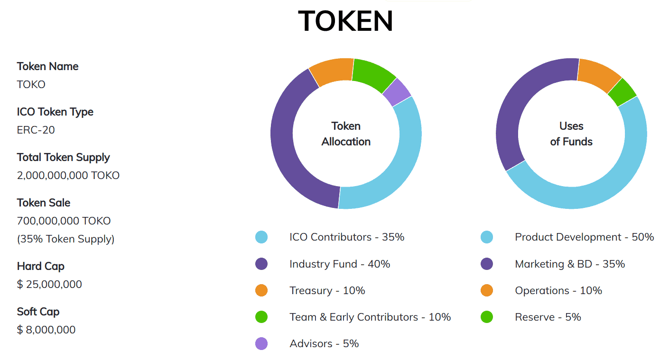This screenshot has width=669, height=359.
Task: Click the Total Token Supply 2,000,000,000 TOKO value
Action: [68, 175]
